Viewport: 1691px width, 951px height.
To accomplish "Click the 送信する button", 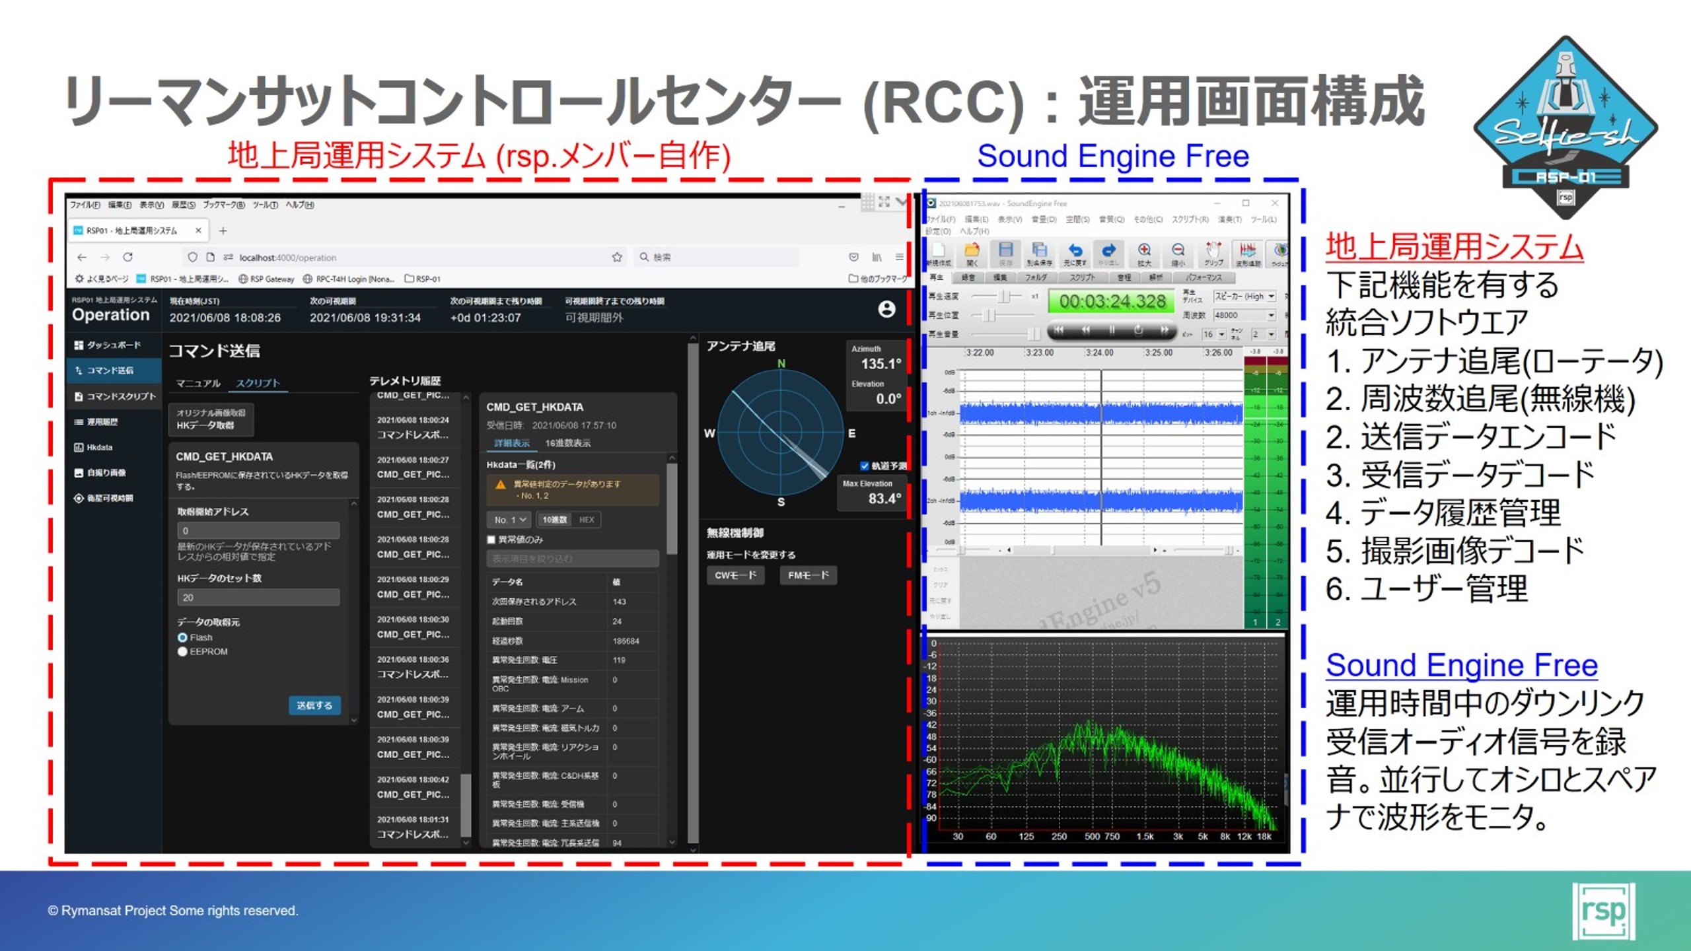I will point(314,705).
